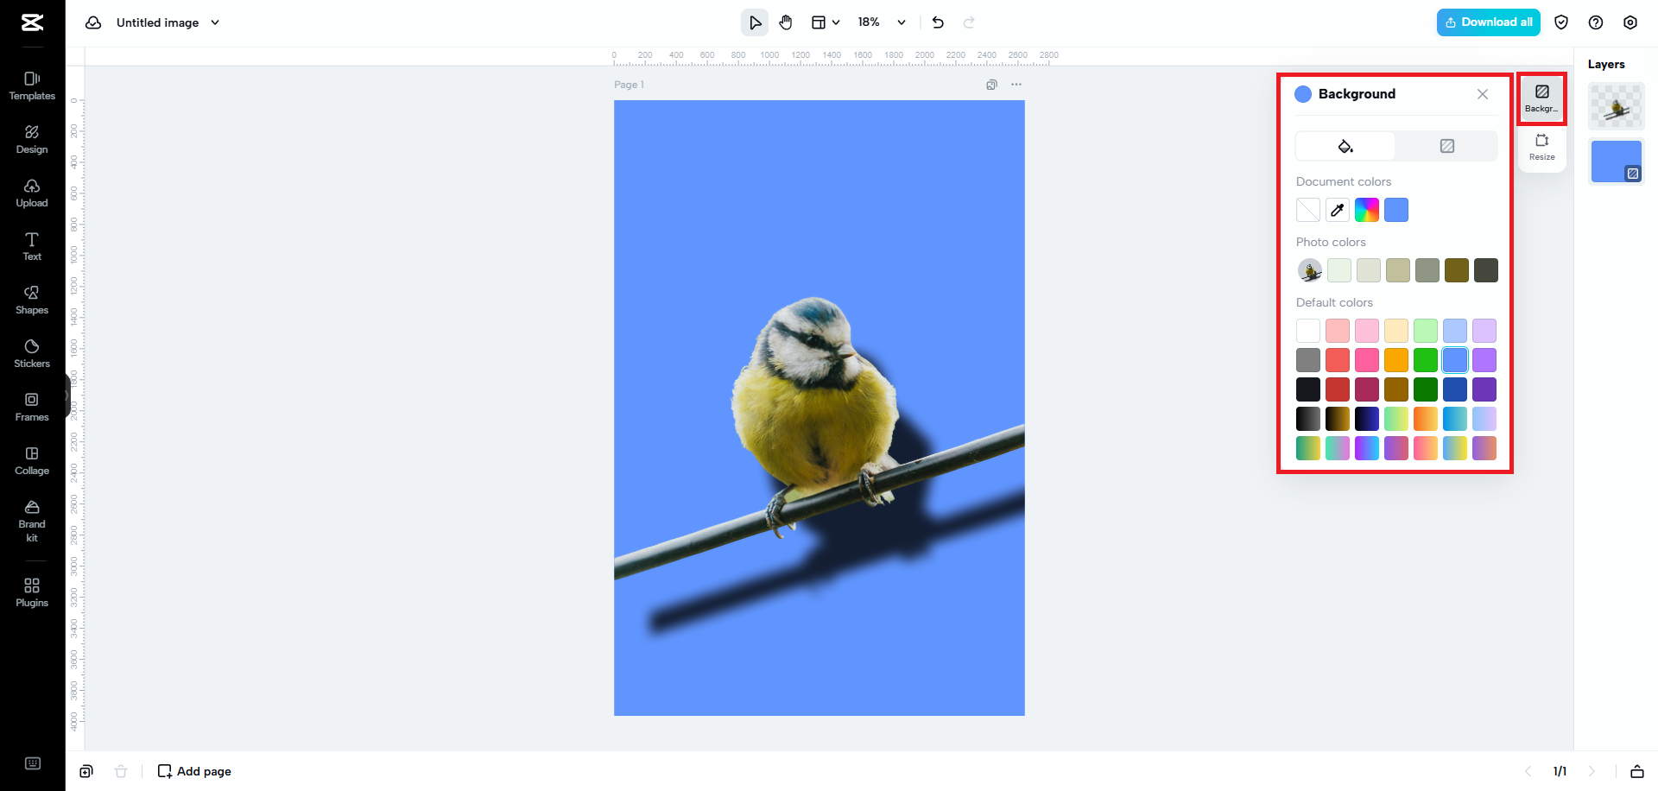Open the Page 1 more options menu

[x=1016, y=85]
